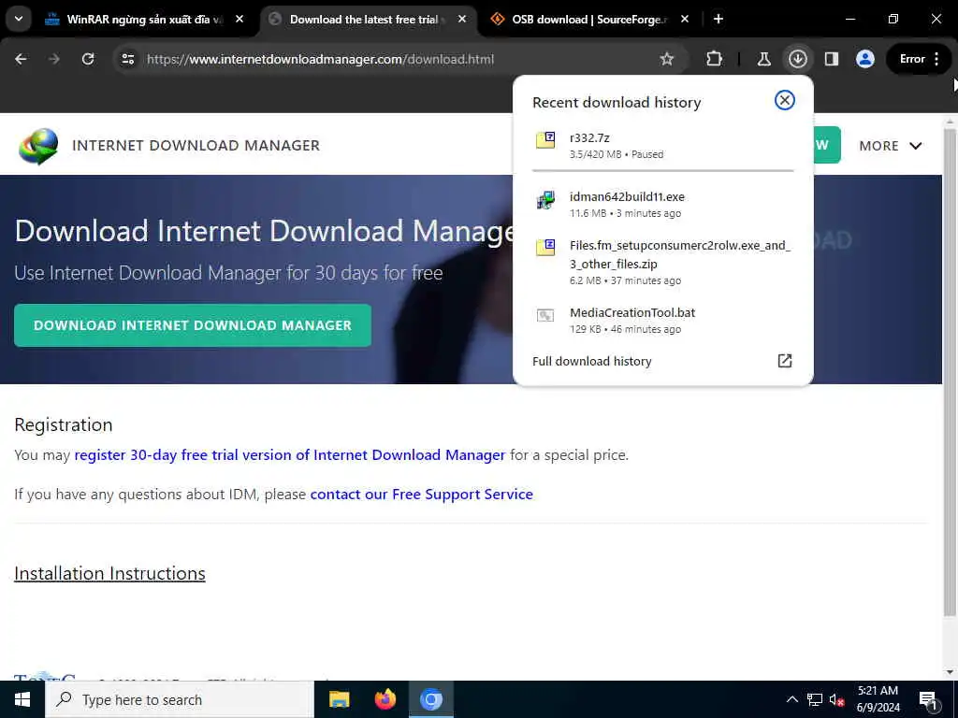Click the taskbar search box
This screenshot has height=718, width=958.
tap(179, 699)
